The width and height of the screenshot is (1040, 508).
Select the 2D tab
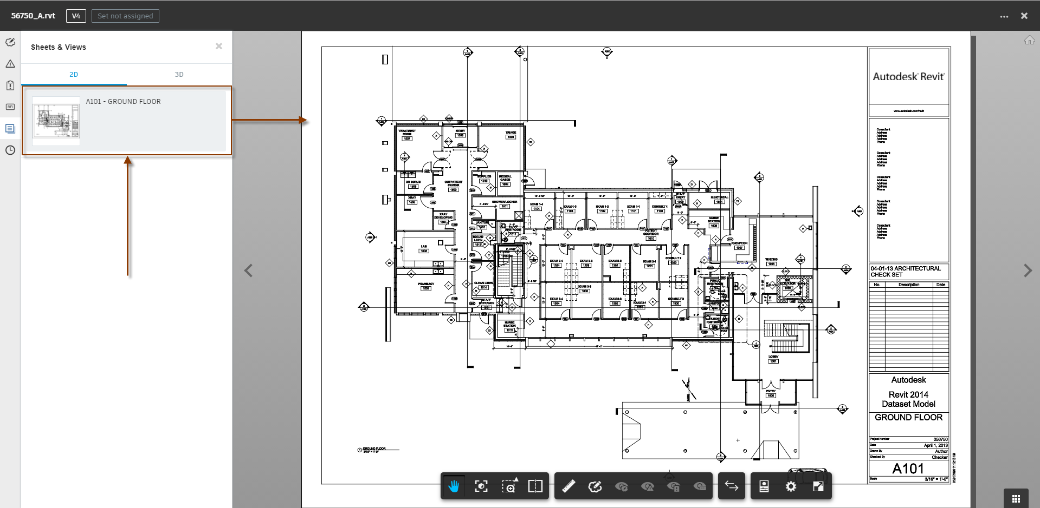click(x=73, y=74)
